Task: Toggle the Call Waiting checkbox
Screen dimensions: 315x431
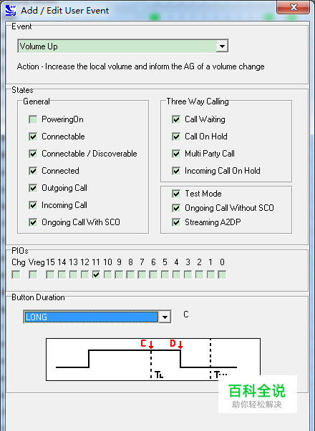Action: pyautogui.click(x=176, y=119)
